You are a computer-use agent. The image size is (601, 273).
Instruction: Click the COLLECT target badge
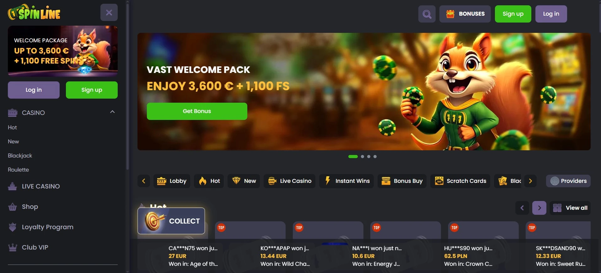tap(171, 221)
